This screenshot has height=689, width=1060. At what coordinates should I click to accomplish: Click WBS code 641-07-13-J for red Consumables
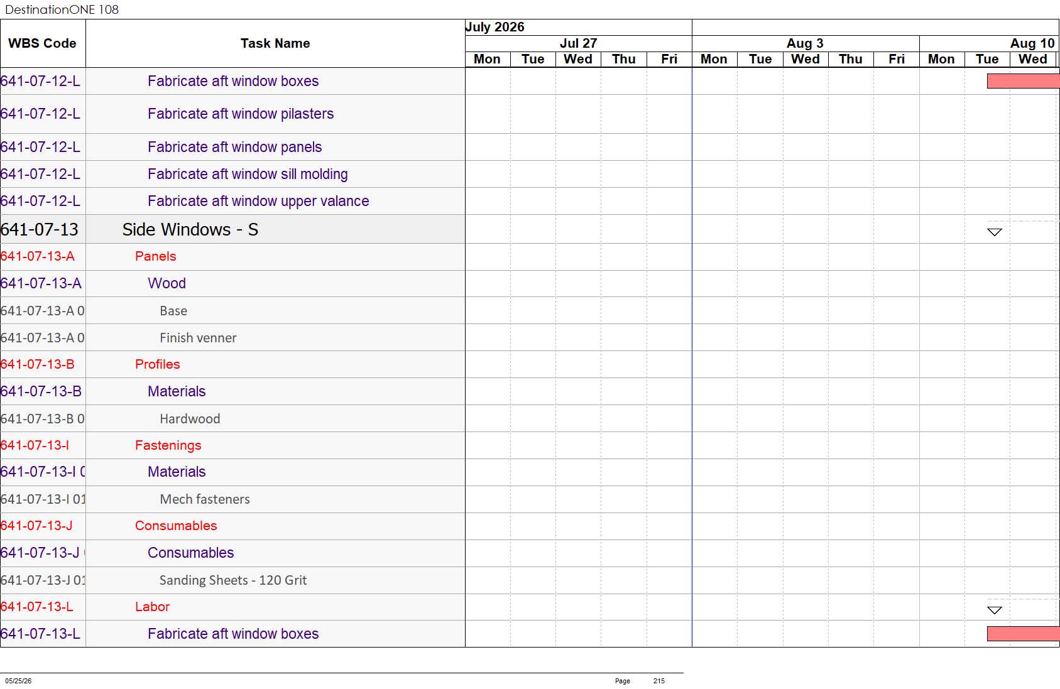coord(36,526)
